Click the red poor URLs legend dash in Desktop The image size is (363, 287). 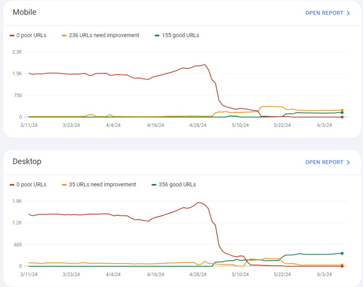[x=12, y=185]
